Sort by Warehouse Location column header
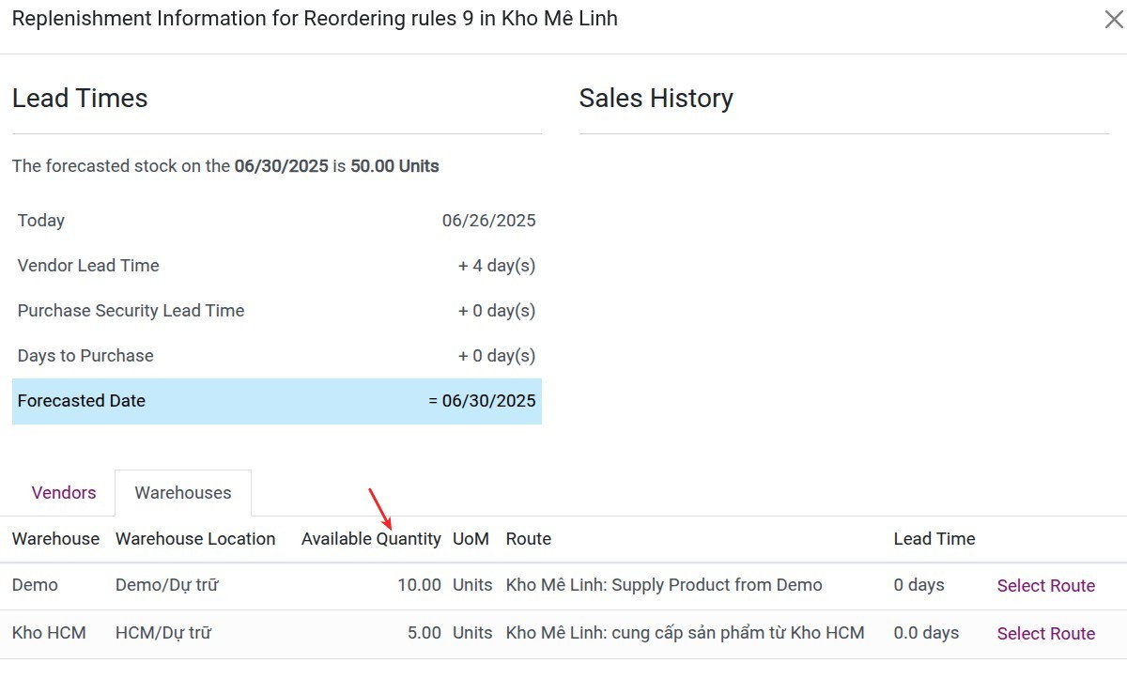 195,539
